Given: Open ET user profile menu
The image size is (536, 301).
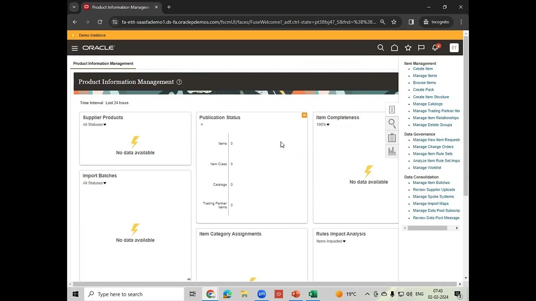Looking at the screenshot, I should click(454, 48).
